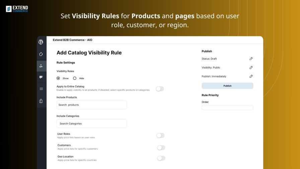Viewport: 300px width, 169px height.
Task: Click 'Publish: Immediately' text
Action: click(214, 76)
